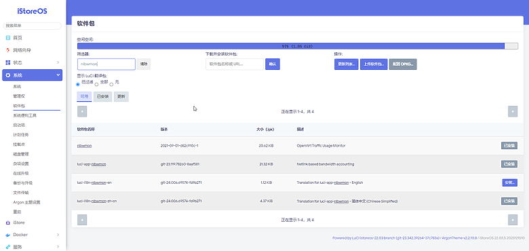This screenshot has height=251, width=529.
Task: Click the gear icon of highlighted 系统 menu
Action: pos(7,75)
